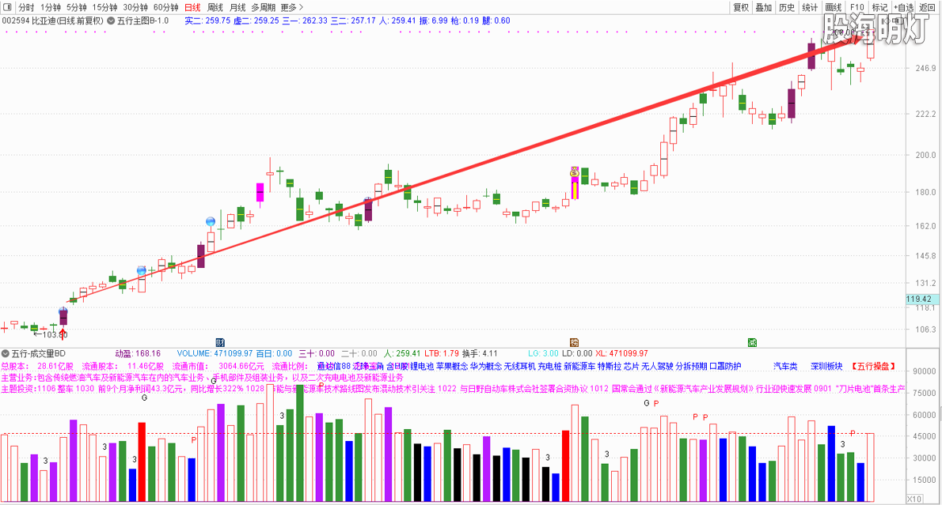The image size is (942, 505).
Task: Click the panel layout icon at top-left
Action: (8, 7)
